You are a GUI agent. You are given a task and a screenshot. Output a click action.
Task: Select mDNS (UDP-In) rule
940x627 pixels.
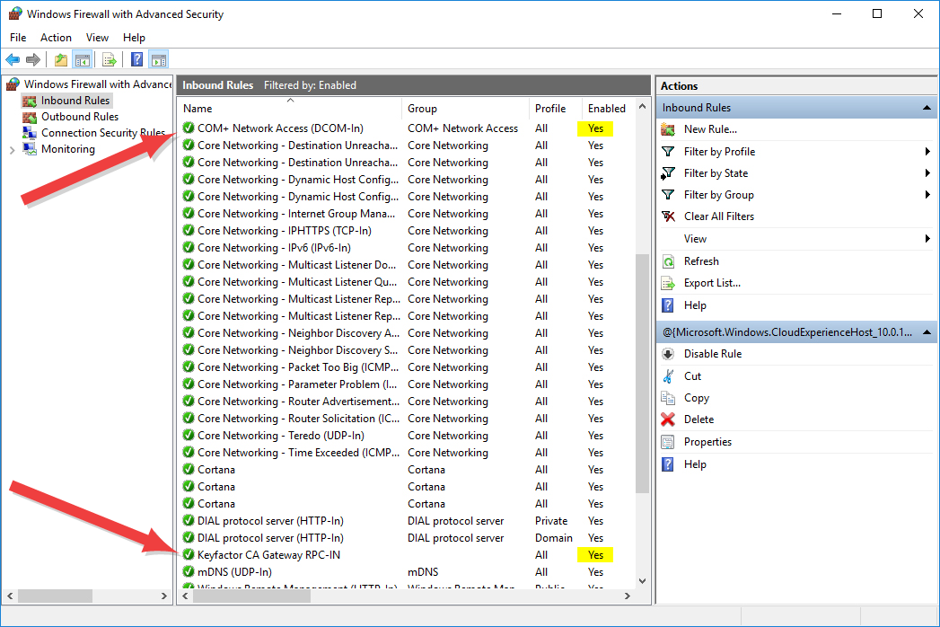pyautogui.click(x=234, y=572)
